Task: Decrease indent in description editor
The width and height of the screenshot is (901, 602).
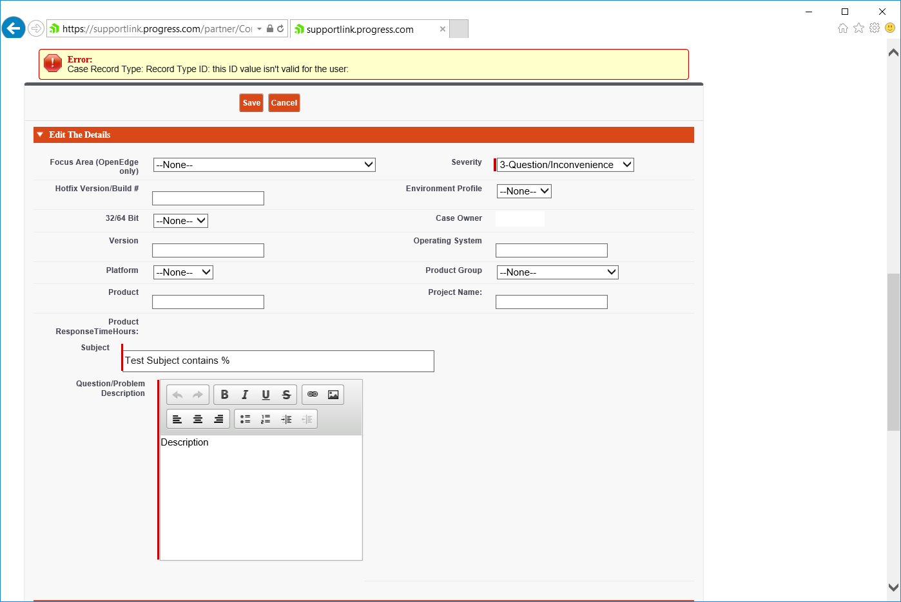Action: coord(307,419)
